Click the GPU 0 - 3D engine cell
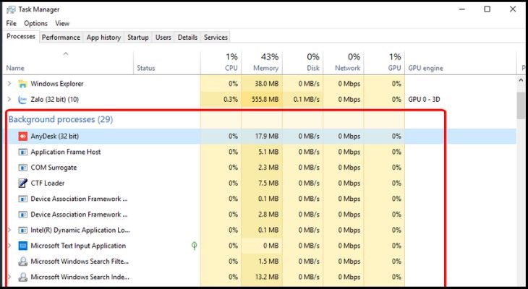The width and height of the screenshot is (528, 289). (x=424, y=100)
